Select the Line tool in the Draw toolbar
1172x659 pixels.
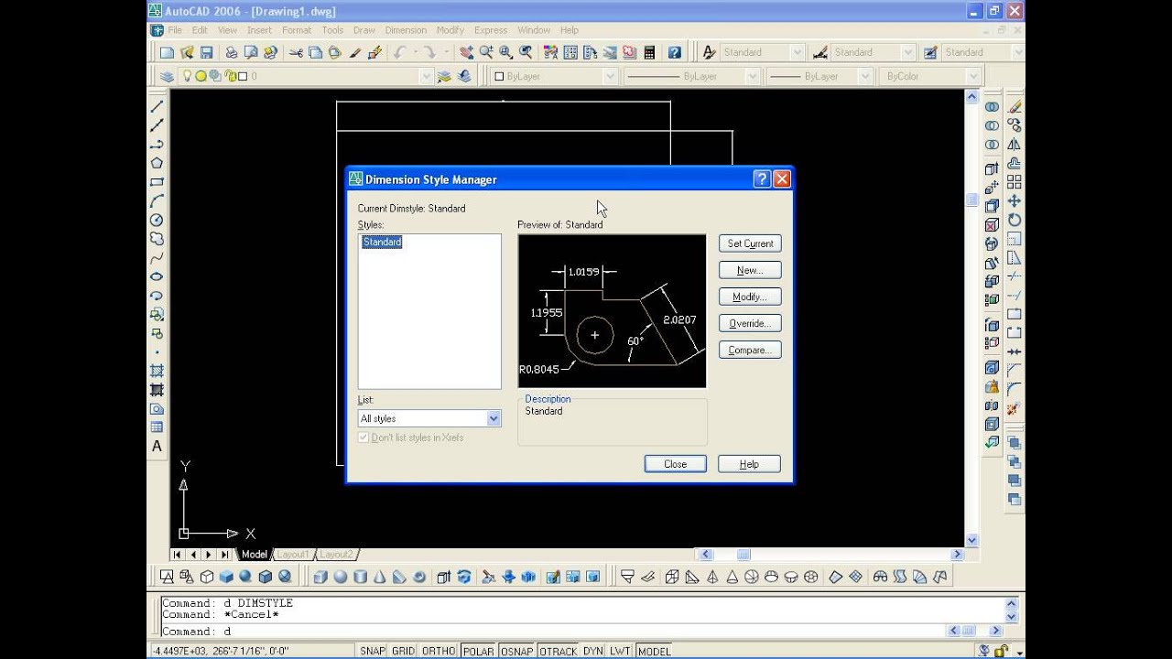157,106
